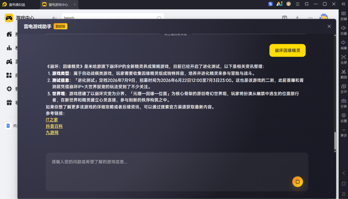Open the IT之家 reference link

(52, 120)
